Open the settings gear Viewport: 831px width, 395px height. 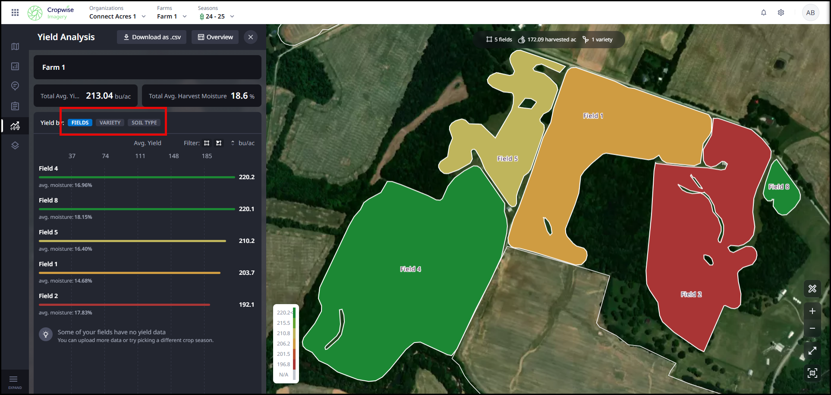tap(781, 12)
